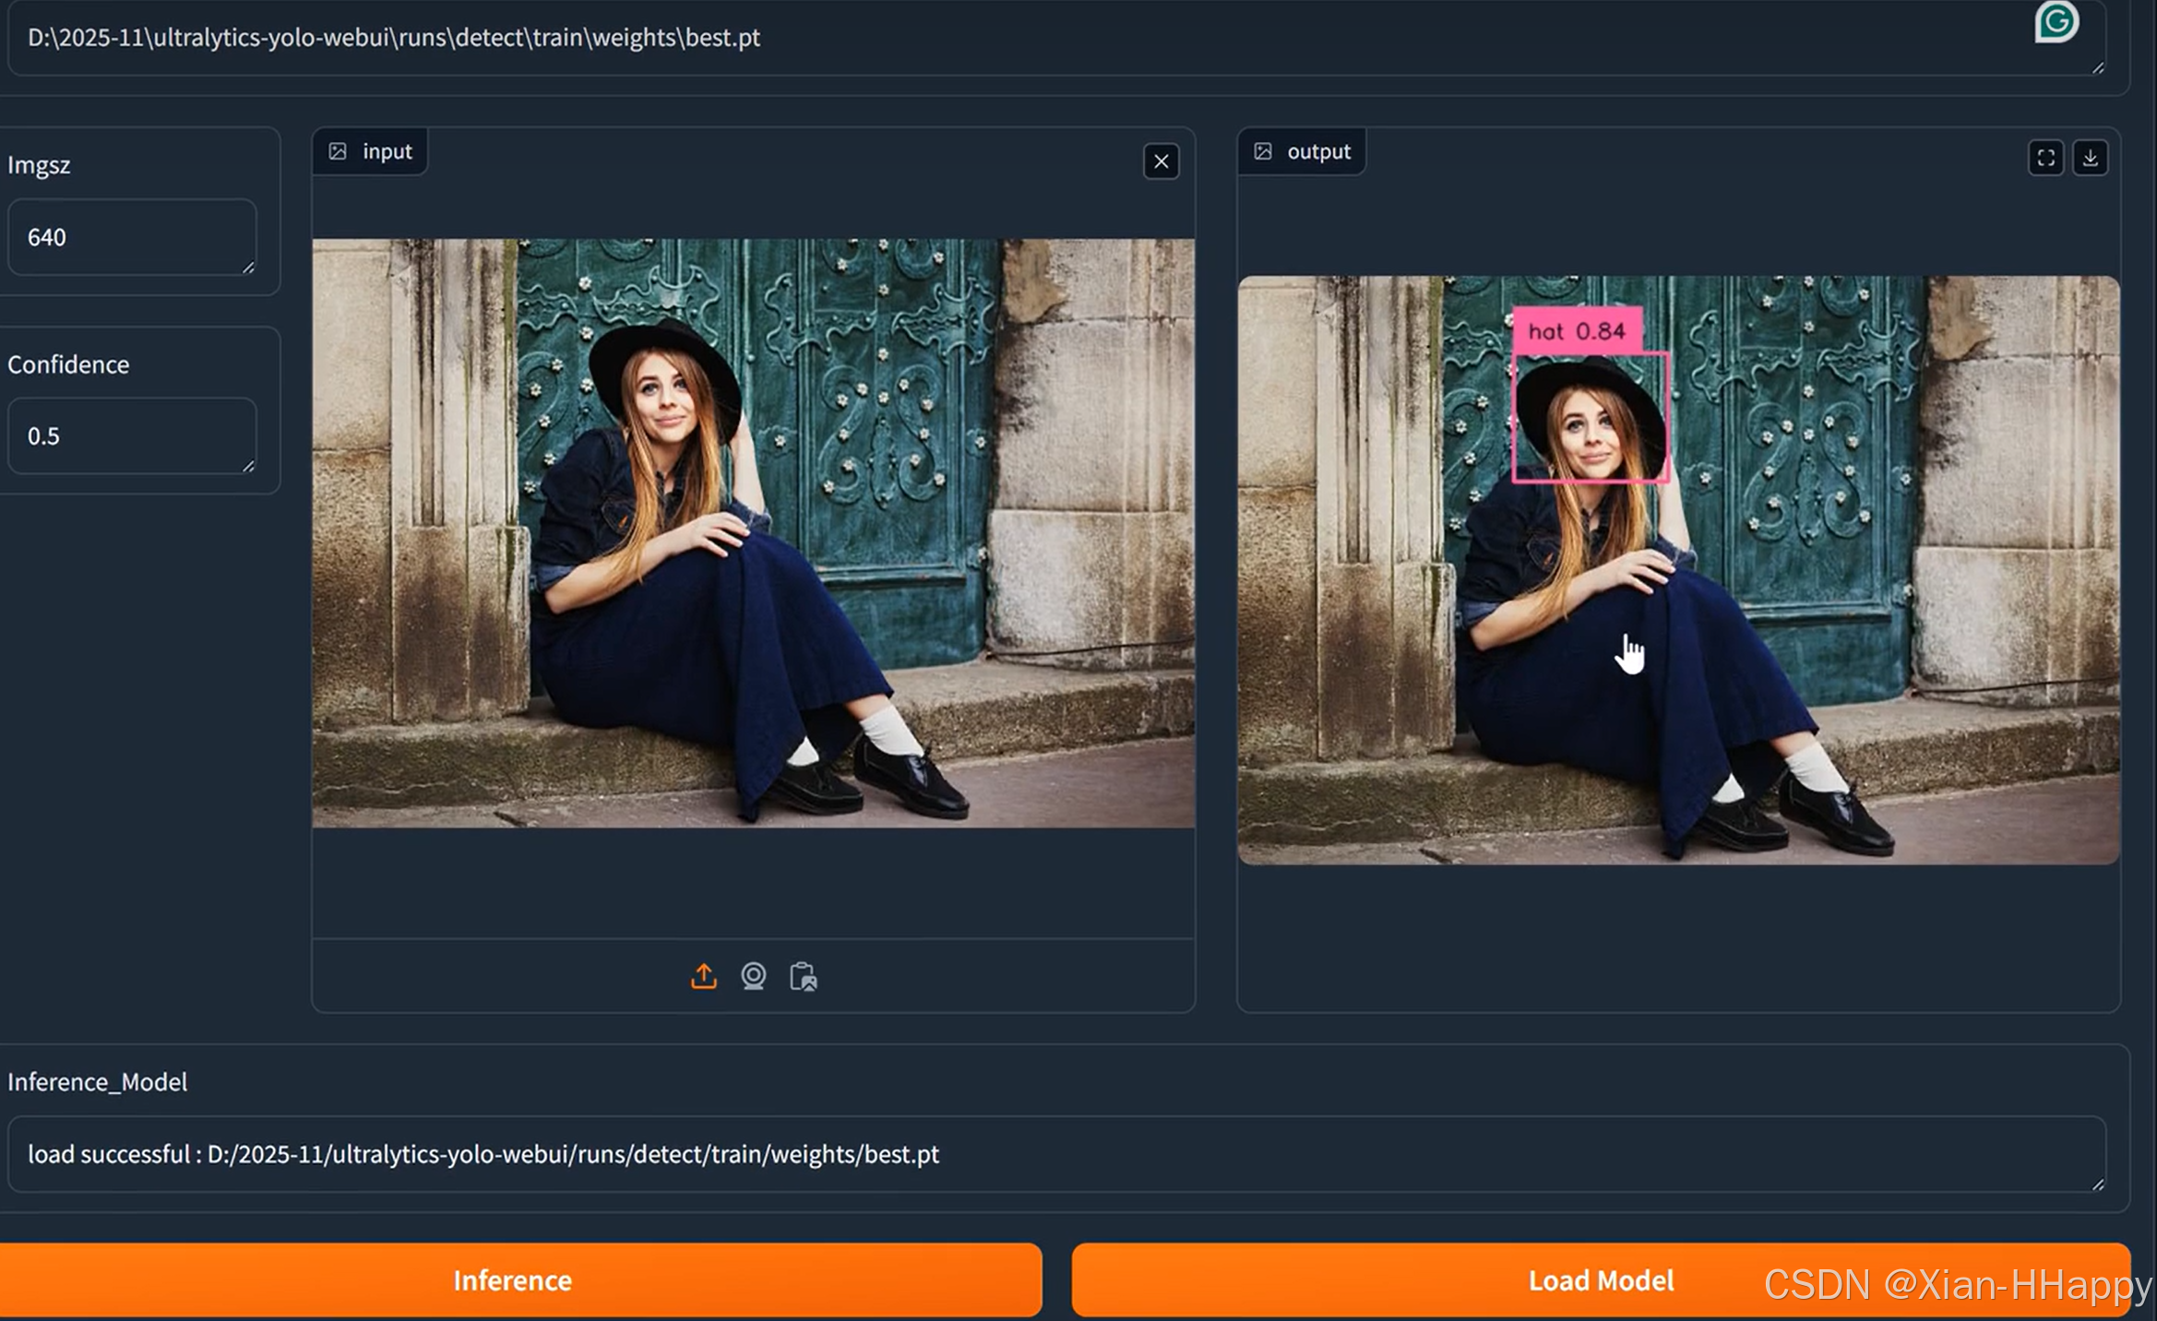This screenshot has width=2157, height=1321.
Task: Click the webcam capture icon
Action: 753,976
